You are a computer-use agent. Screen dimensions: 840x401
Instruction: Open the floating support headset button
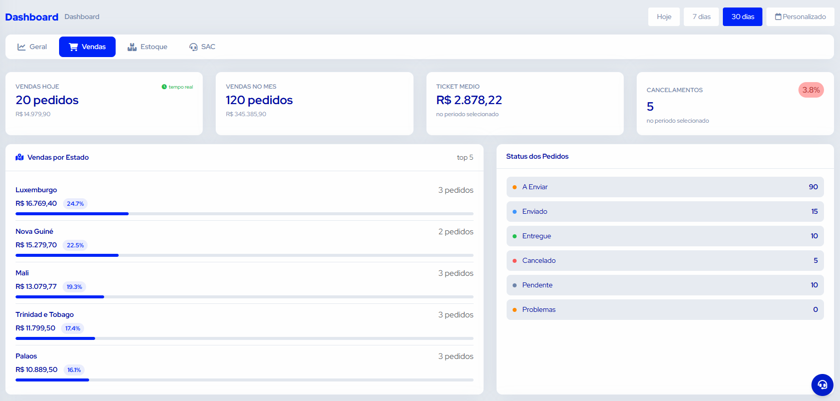click(822, 385)
